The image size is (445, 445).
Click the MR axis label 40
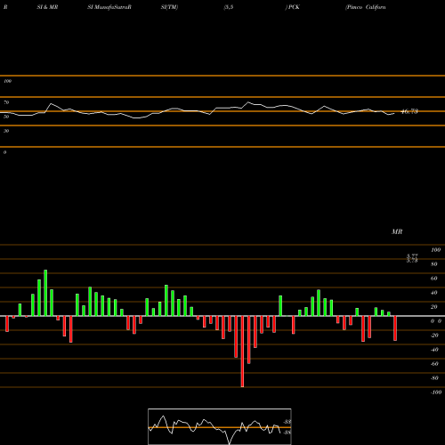point(434,293)
